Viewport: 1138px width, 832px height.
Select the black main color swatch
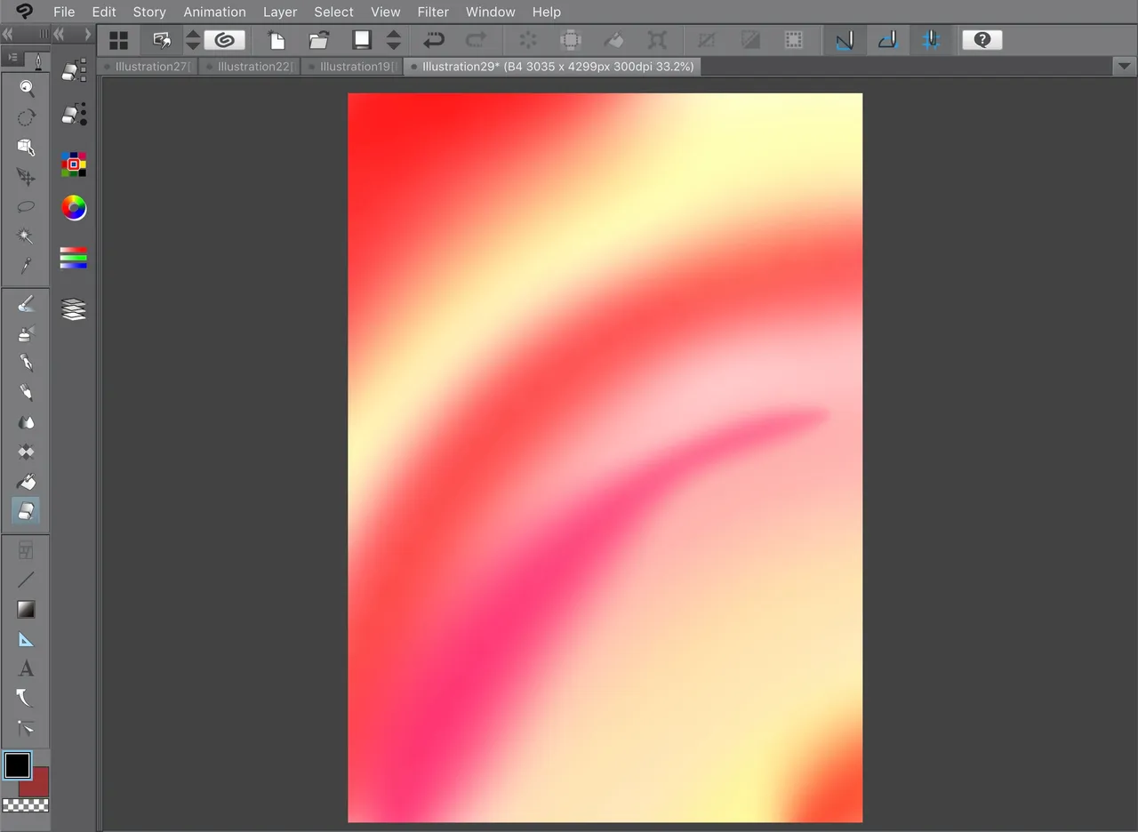(17, 765)
